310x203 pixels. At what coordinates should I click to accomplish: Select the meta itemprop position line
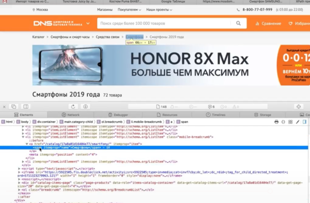(x=63, y=155)
